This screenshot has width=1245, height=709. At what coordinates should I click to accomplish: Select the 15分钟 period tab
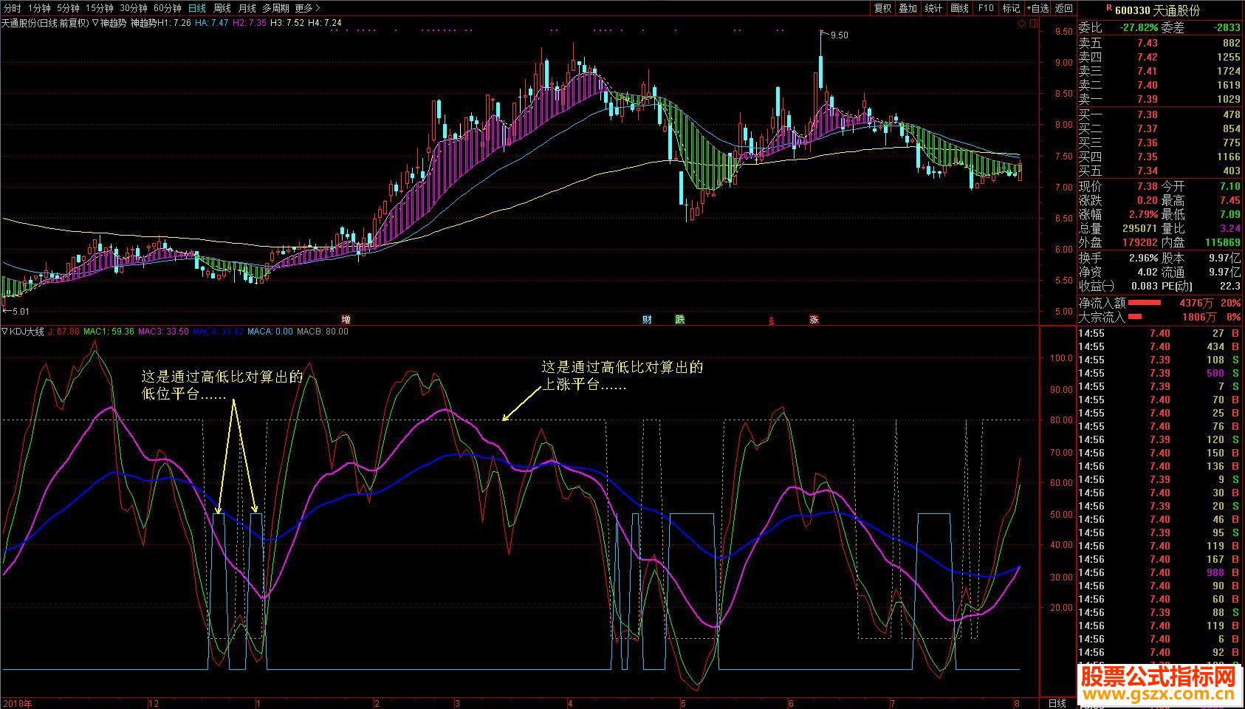(99, 8)
